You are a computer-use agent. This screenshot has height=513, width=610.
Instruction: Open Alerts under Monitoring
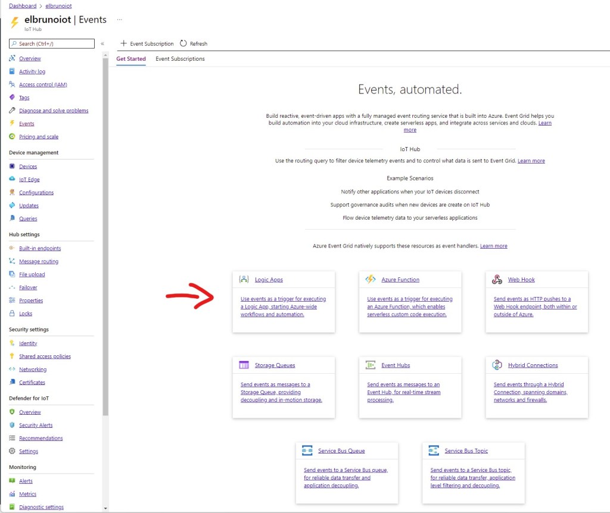tap(26, 481)
